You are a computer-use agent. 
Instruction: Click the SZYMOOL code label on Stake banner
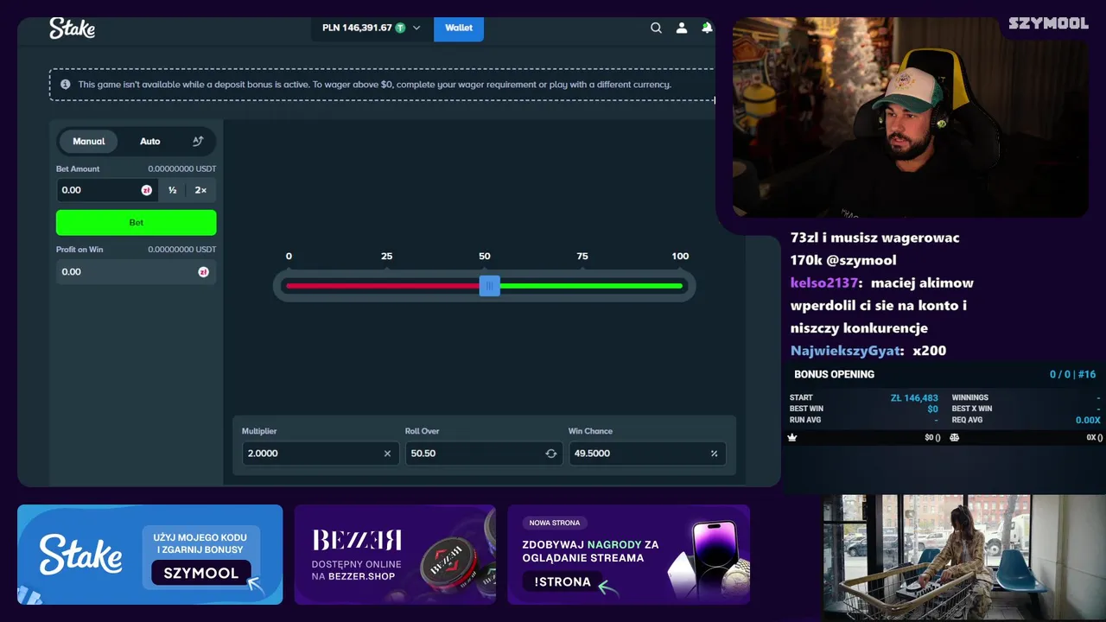[x=201, y=573]
